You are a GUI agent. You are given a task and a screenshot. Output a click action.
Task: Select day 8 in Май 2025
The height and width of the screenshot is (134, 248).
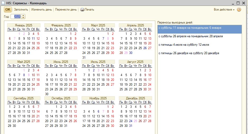(x=24, y=75)
